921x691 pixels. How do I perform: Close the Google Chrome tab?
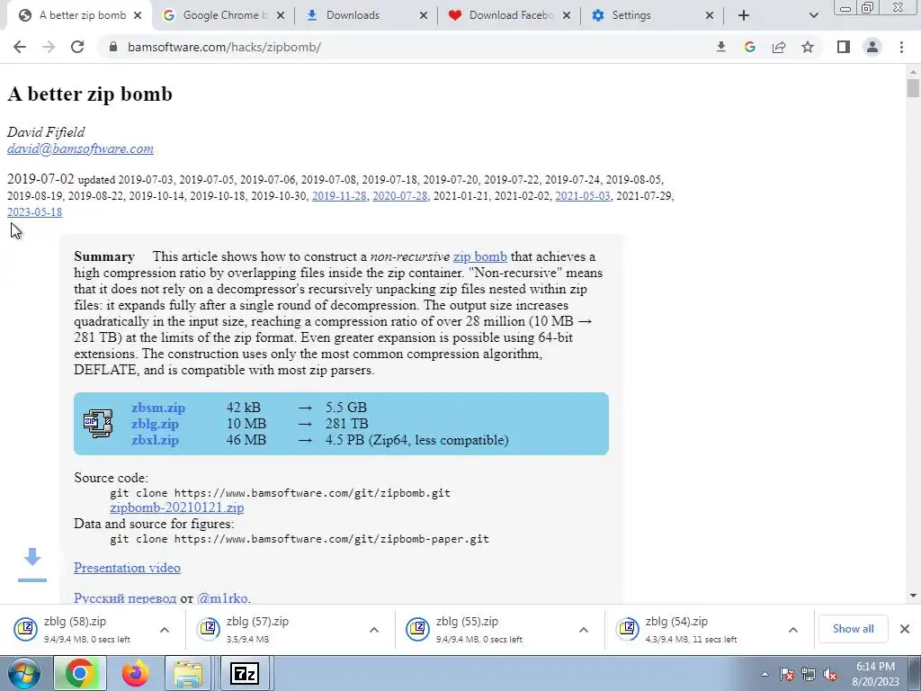281,15
